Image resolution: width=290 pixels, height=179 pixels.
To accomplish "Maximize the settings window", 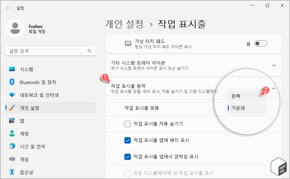I will 267,5.
